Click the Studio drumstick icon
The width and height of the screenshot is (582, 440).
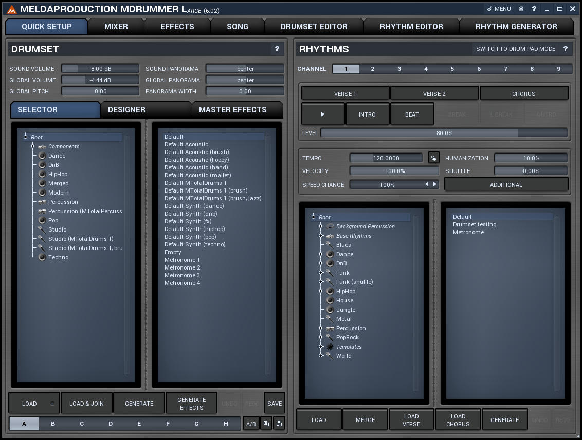point(42,229)
